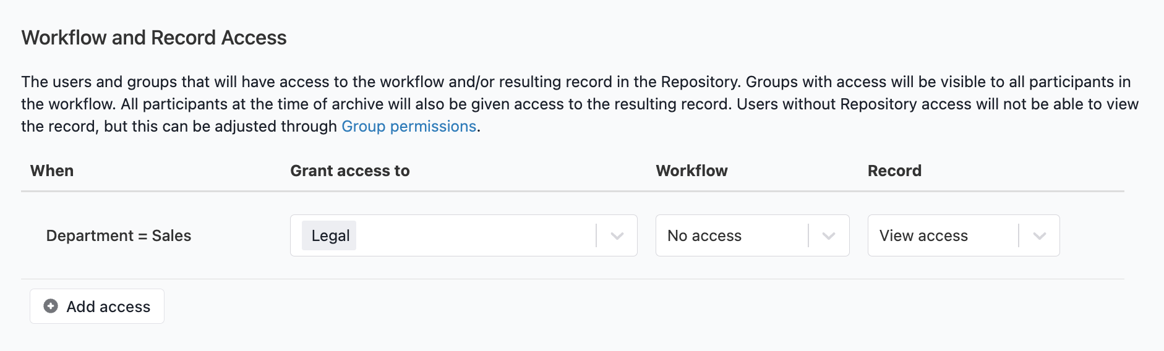Click the plus icon in Add access
The image size is (1164, 351).
point(51,306)
